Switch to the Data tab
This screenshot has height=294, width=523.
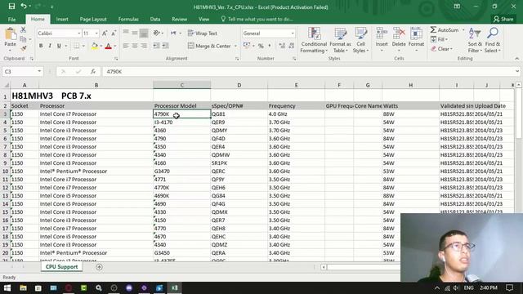(x=155, y=20)
